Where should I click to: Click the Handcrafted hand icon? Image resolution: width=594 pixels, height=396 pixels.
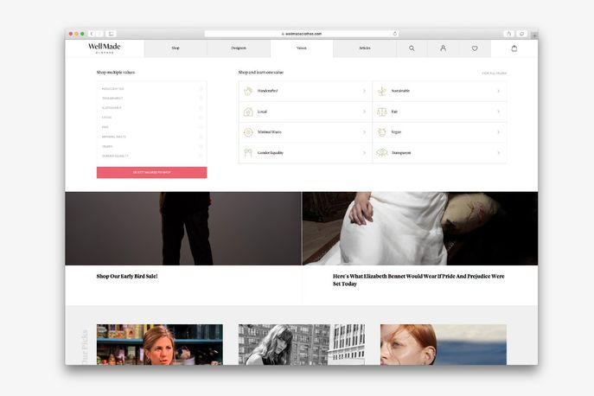pos(248,91)
